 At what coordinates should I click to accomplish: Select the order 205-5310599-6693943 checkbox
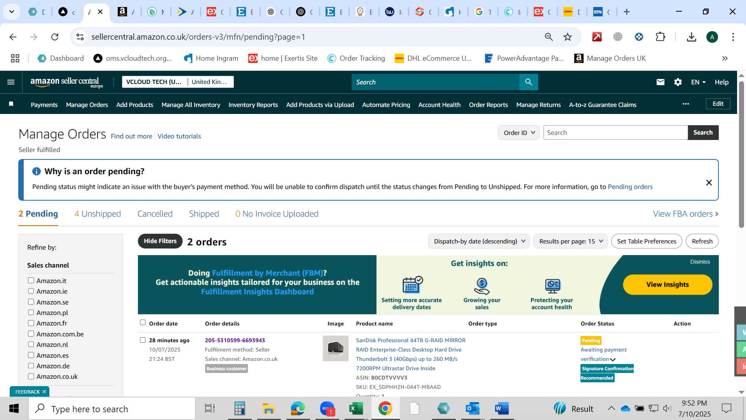click(143, 340)
